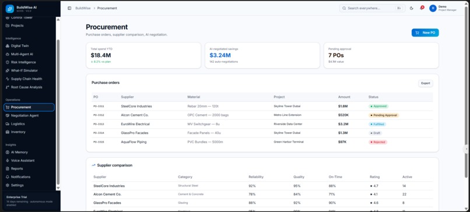Click the Rating column header
Image resolution: width=470 pixels, height=212 pixels.
tap(374, 177)
